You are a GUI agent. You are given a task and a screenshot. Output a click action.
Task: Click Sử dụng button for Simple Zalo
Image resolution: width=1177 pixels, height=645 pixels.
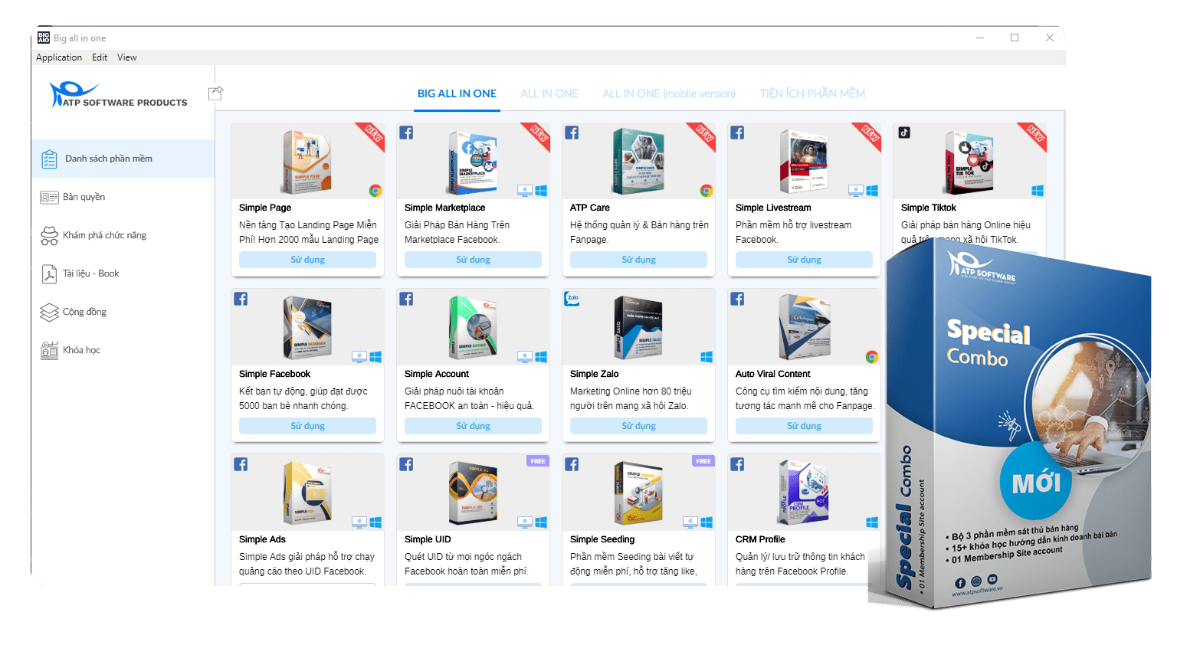pos(638,426)
